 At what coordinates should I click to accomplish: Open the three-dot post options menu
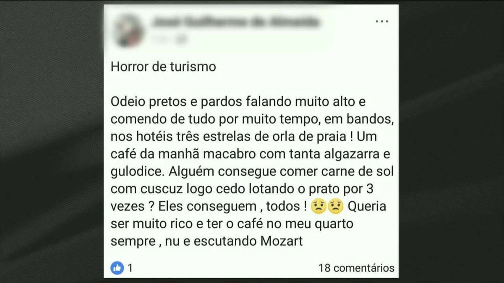tap(382, 22)
